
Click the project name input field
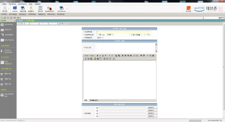click(x=124, y=32)
